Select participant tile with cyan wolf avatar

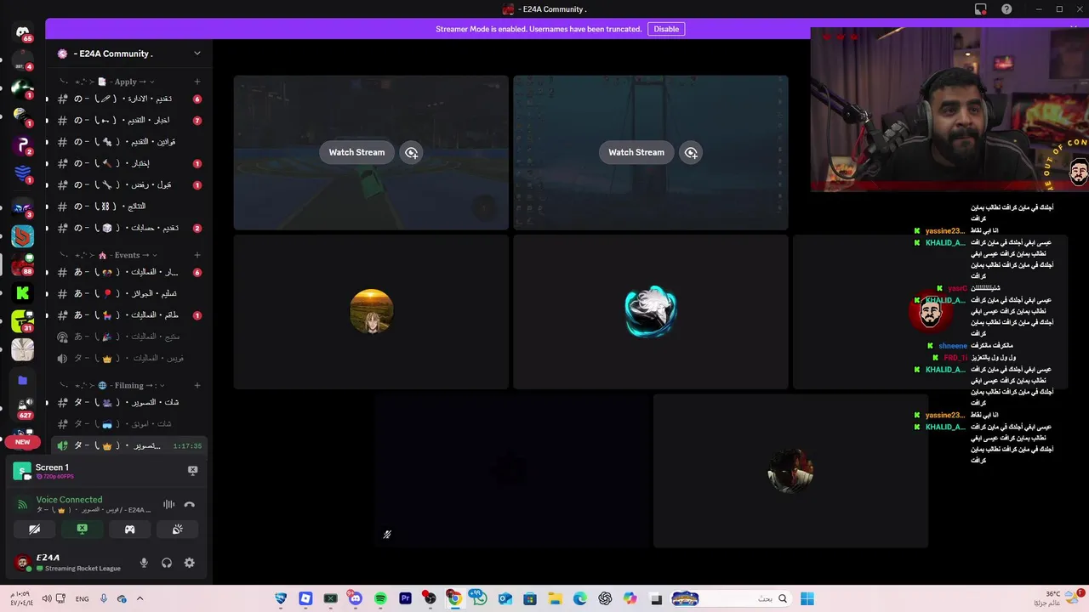pyautogui.click(x=651, y=312)
